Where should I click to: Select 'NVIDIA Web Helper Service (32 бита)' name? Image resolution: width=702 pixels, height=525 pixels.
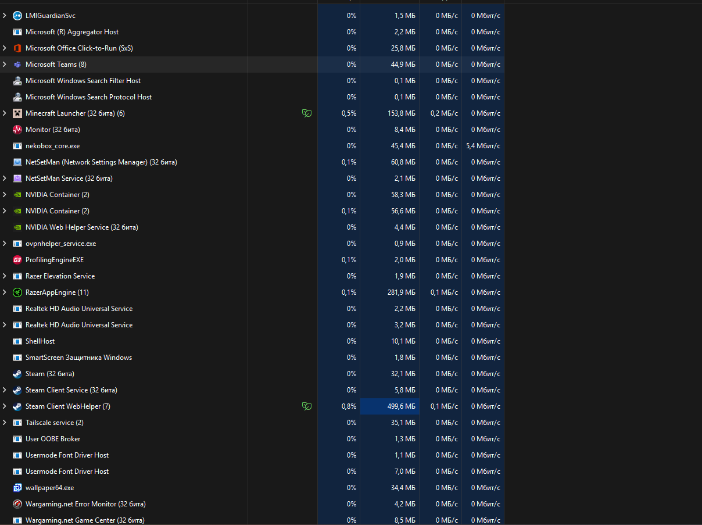coord(82,227)
